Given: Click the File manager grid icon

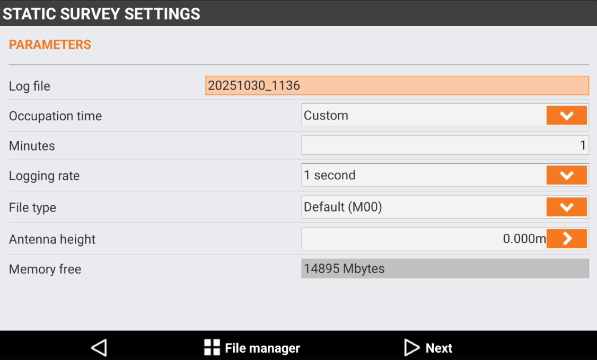Looking at the screenshot, I should pos(212,348).
